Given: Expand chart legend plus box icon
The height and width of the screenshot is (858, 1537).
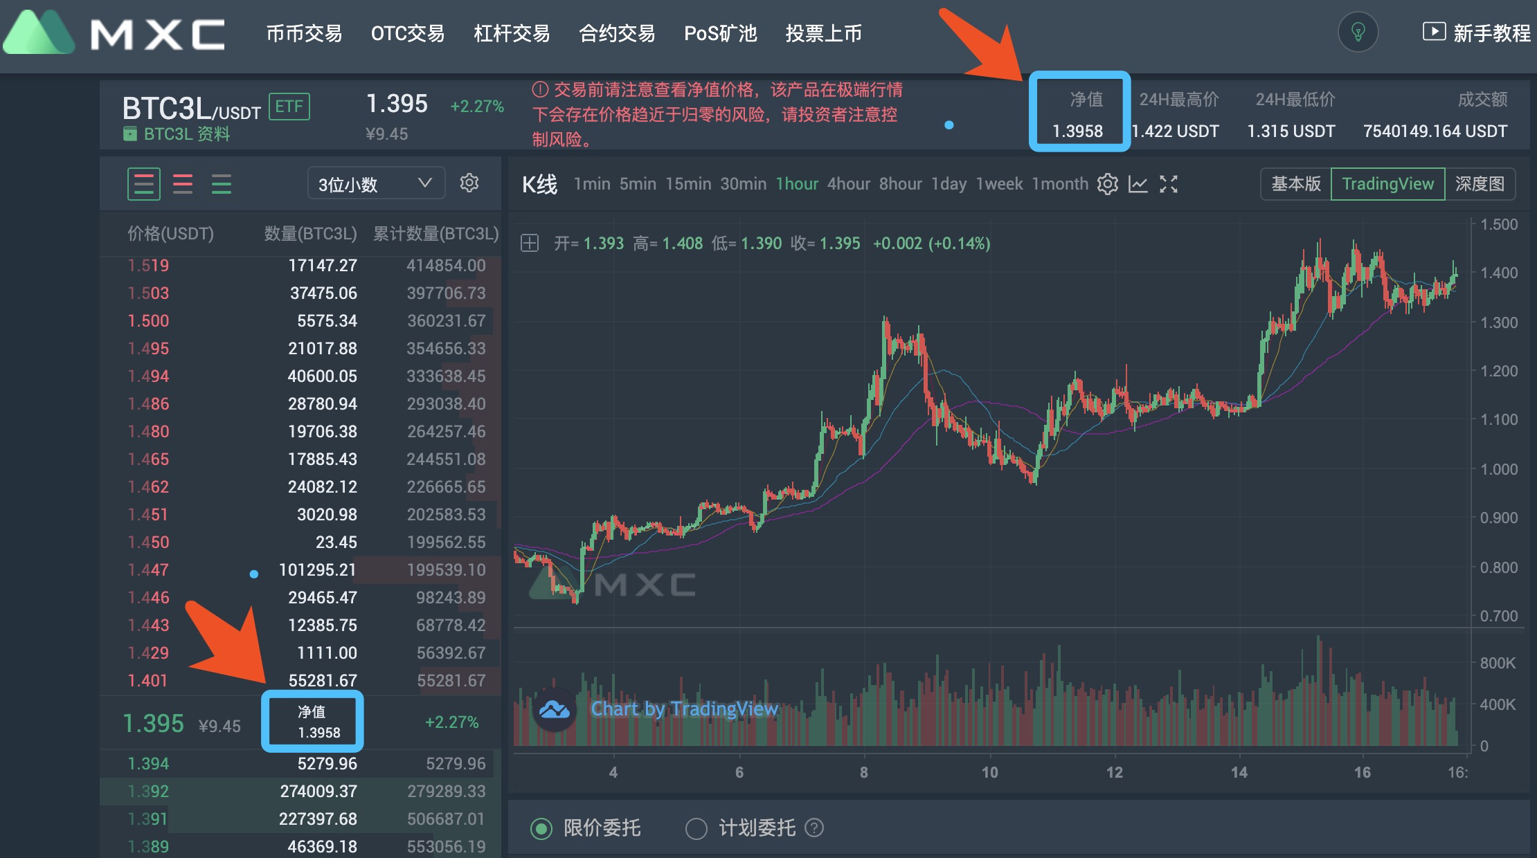Looking at the screenshot, I should pos(530,244).
